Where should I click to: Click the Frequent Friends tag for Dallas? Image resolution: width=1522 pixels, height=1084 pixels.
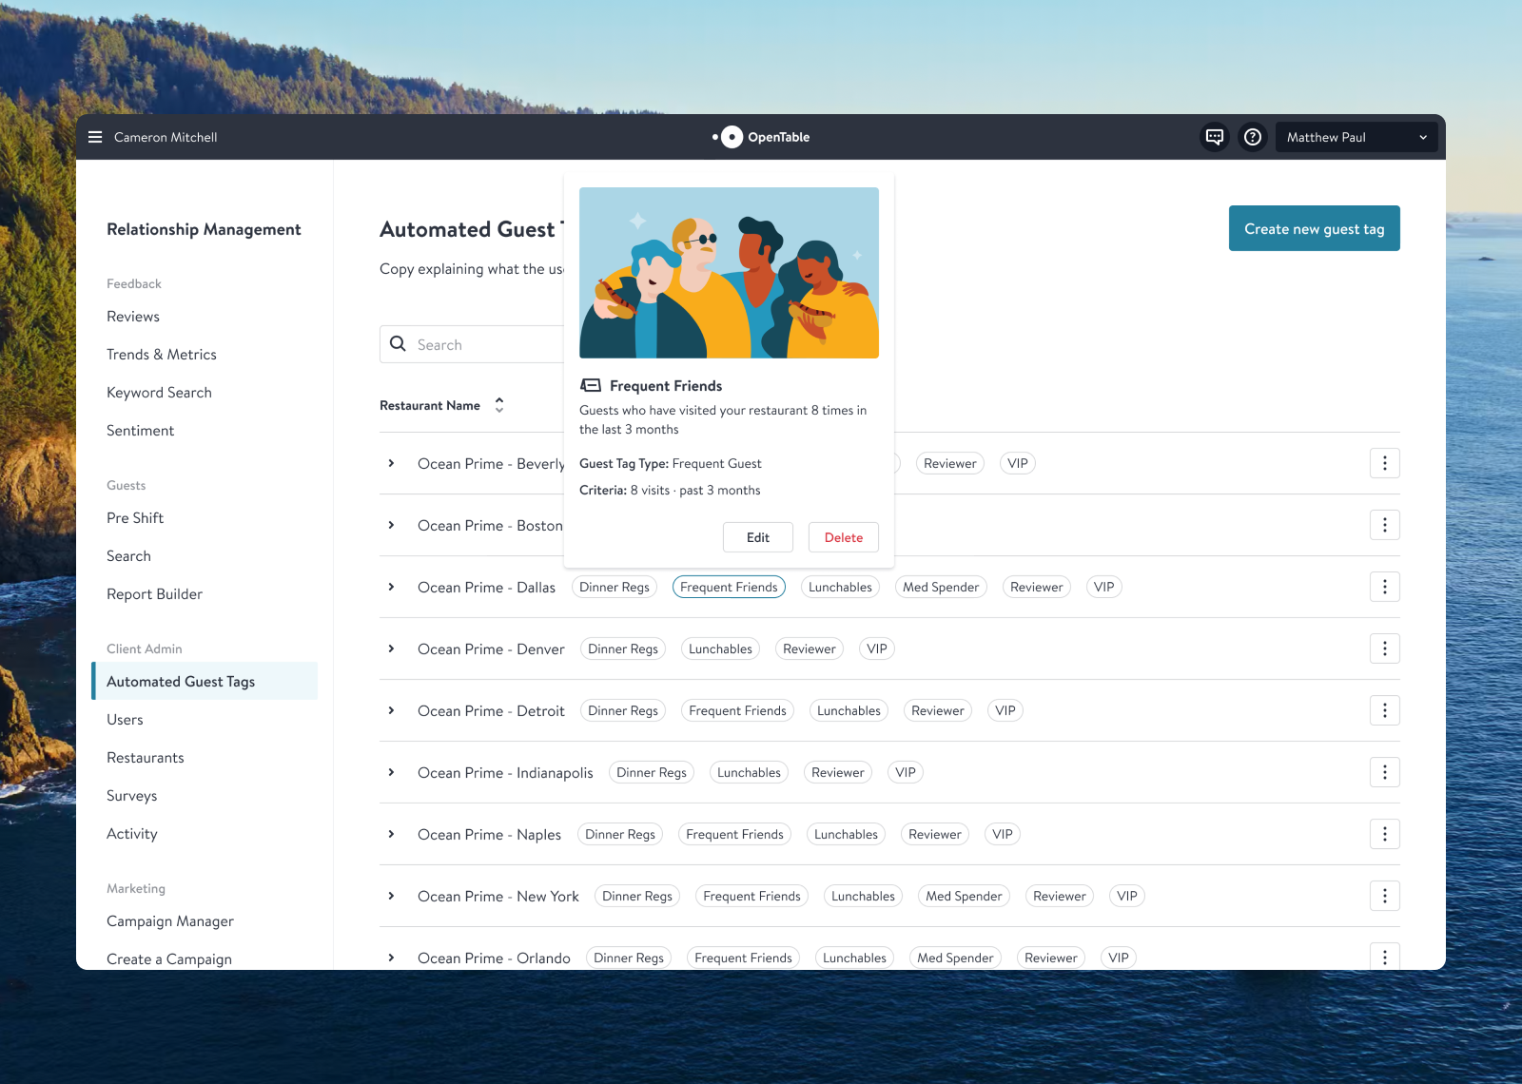pyautogui.click(x=729, y=587)
